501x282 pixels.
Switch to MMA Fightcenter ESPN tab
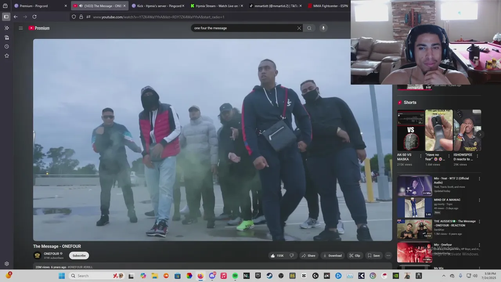tap(328, 6)
